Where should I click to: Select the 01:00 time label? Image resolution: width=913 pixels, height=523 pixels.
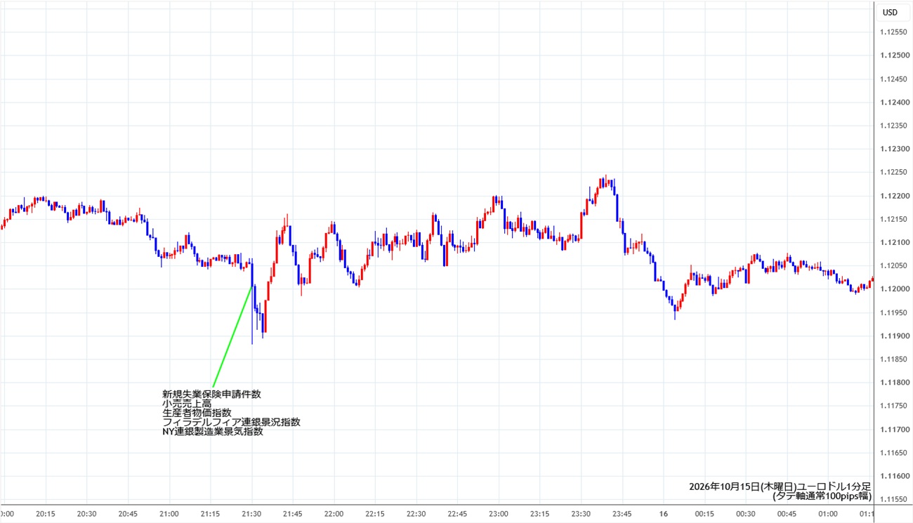[x=828, y=513]
